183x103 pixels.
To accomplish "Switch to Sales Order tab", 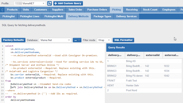I will (x=75, y=10).
